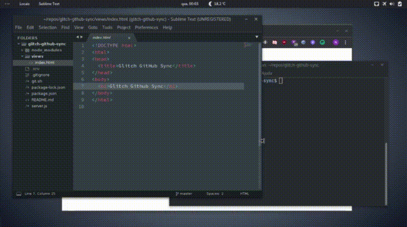Click the green circle extension icon in browser
407x227 pixels.
[x=322, y=42]
